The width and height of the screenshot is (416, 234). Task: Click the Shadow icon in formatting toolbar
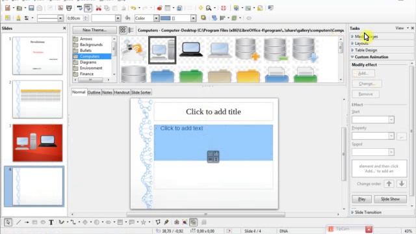click(x=203, y=18)
